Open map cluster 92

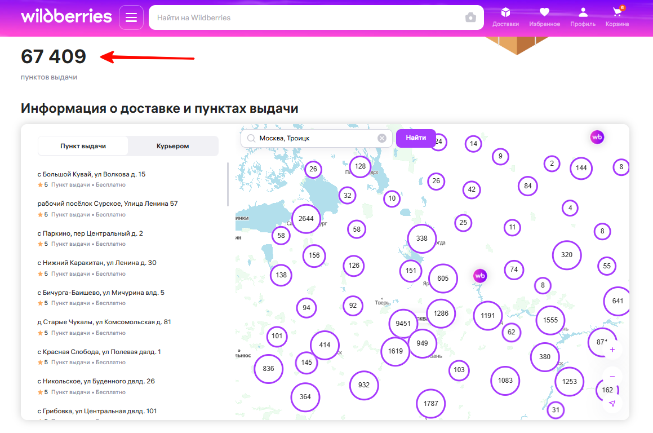coord(353,306)
